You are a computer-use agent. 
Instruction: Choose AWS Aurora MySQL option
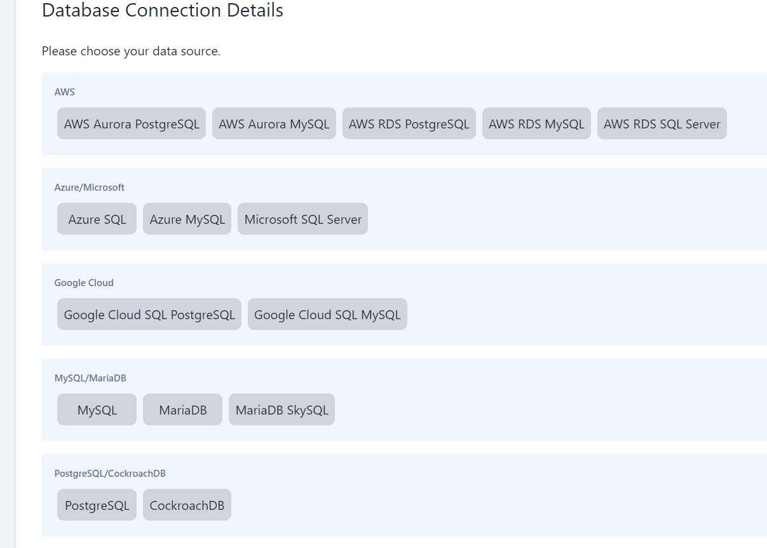[274, 123]
